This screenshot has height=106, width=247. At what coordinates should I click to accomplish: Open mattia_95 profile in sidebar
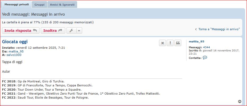coord(196,42)
